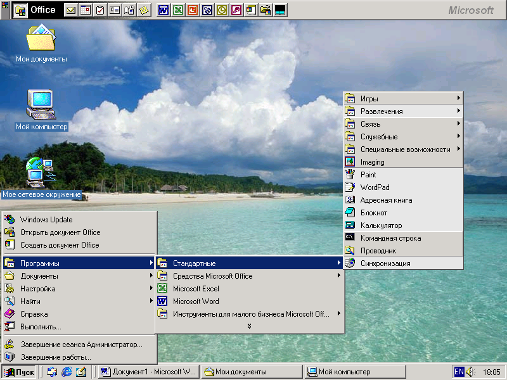Select the Мое сетевое окружение desktop icon
507x380 pixels.
pyautogui.click(x=41, y=178)
